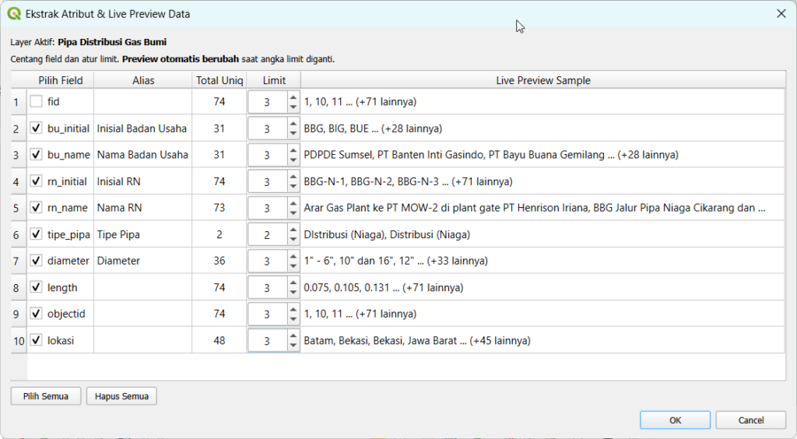Click the limit input field for length
The width and height of the screenshot is (797, 439).
click(267, 288)
